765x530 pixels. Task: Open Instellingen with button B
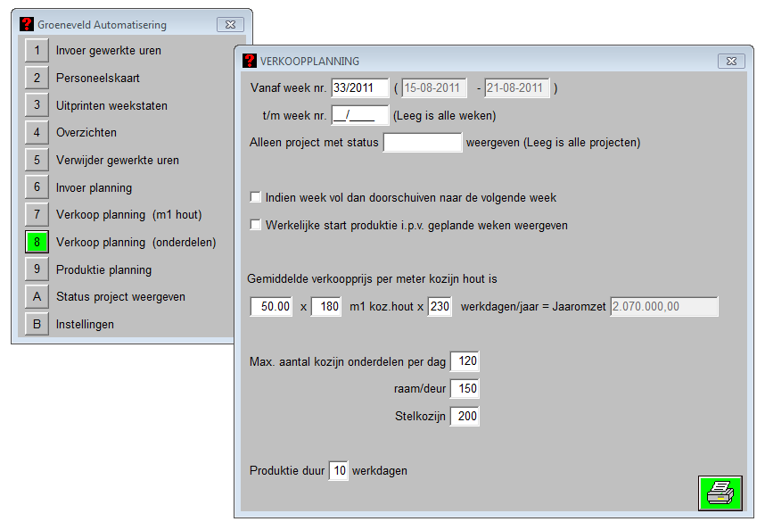(x=37, y=325)
